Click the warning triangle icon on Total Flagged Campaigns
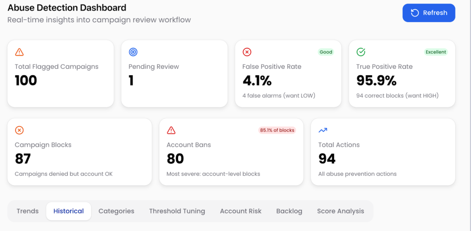The height and width of the screenshot is (231, 471). click(19, 52)
